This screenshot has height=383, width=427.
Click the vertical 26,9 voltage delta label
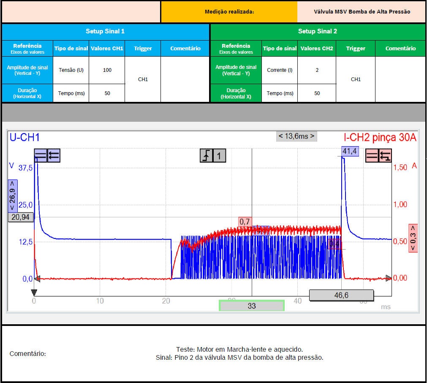click(12, 196)
